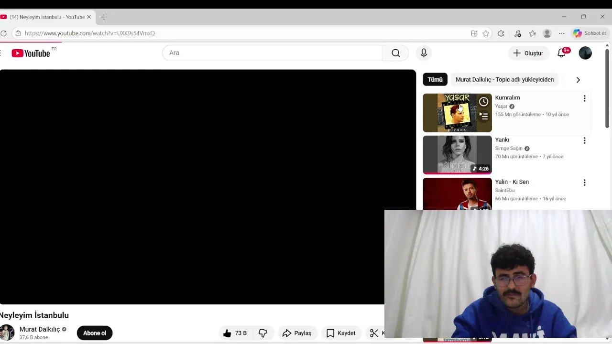The width and height of the screenshot is (612, 344).
Task: Open the YouTube account avatar menu
Action: (x=585, y=53)
